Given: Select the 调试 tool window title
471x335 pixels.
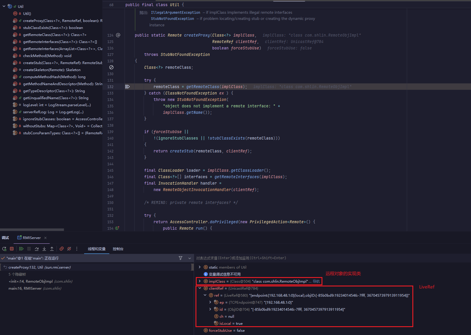Looking at the screenshot, I should 5,238.
